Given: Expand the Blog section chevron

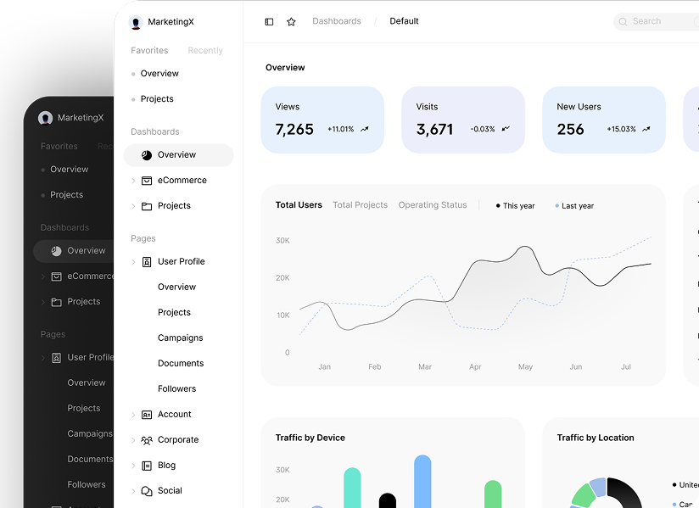Looking at the screenshot, I should click(133, 466).
